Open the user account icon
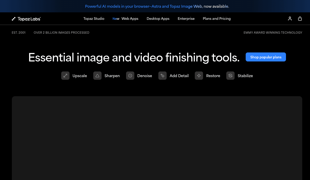 (290, 19)
